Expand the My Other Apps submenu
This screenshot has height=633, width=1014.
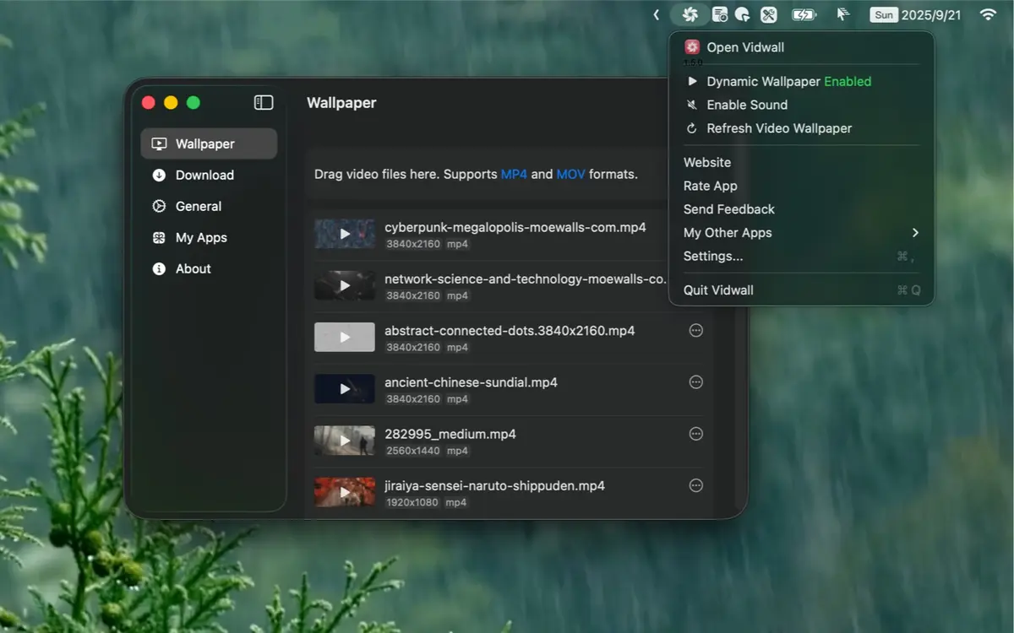(728, 232)
